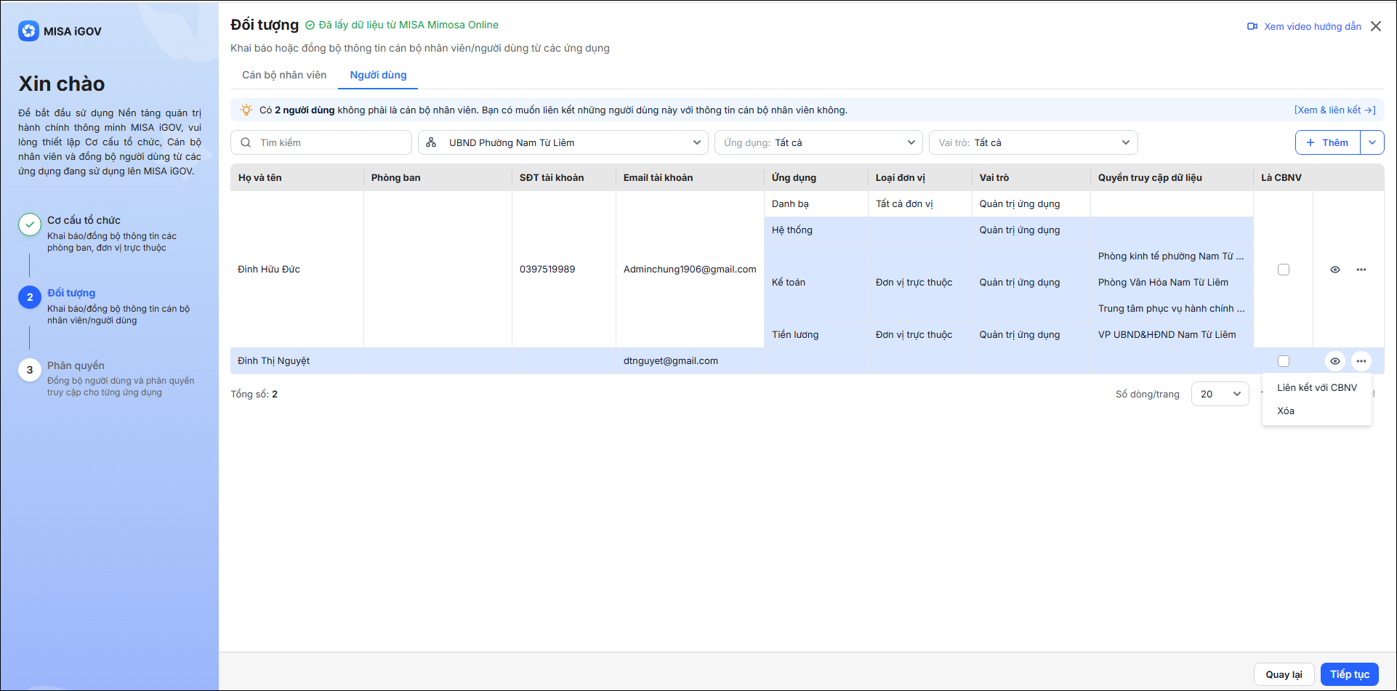Viewport: 1397px width, 691px height.
Task: Click the email dtnguyet@gmail.com
Action: click(670, 361)
